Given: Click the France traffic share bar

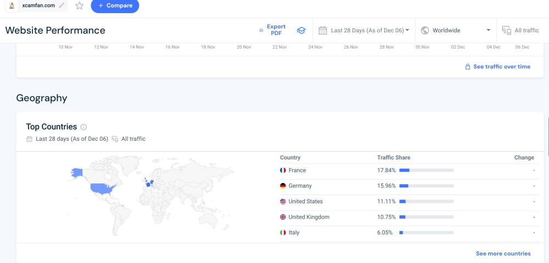Looking at the screenshot, I should coord(426,170).
